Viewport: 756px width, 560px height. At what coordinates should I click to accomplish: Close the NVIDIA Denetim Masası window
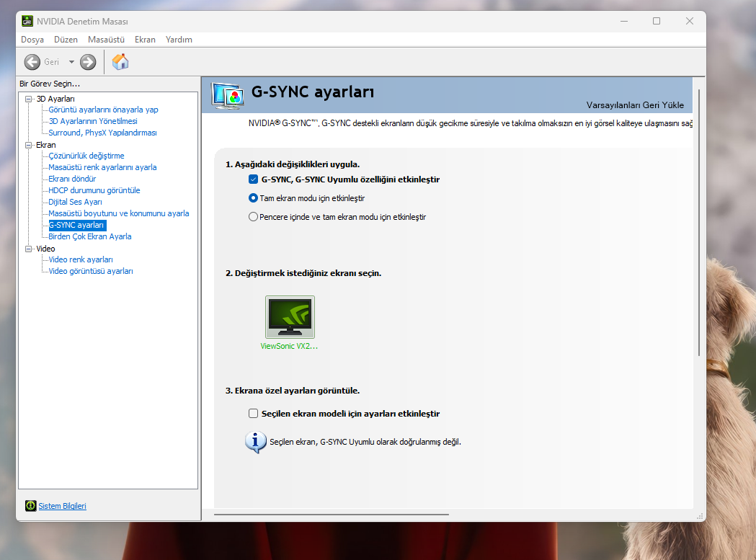coord(690,21)
